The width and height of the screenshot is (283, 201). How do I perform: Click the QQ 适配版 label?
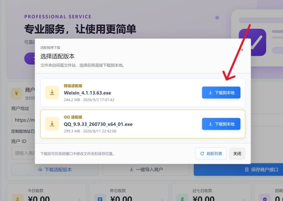click(x=73, y=117)
